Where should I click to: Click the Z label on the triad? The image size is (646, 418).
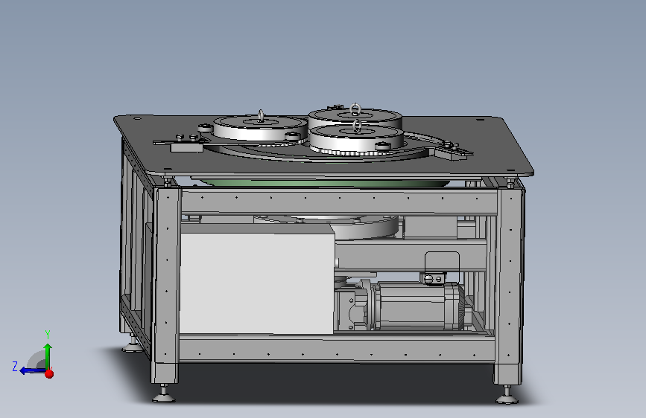pyautogui.click(x=15, y=366)
